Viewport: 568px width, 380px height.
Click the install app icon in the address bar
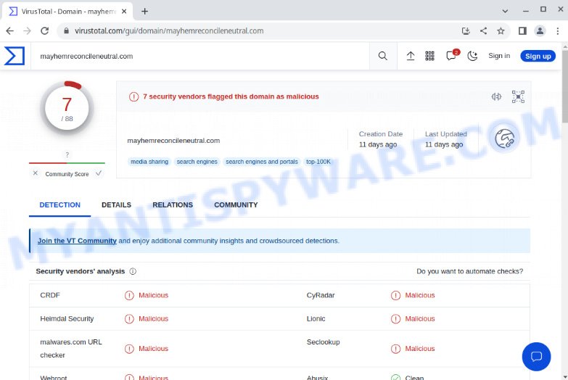point(466,30)
